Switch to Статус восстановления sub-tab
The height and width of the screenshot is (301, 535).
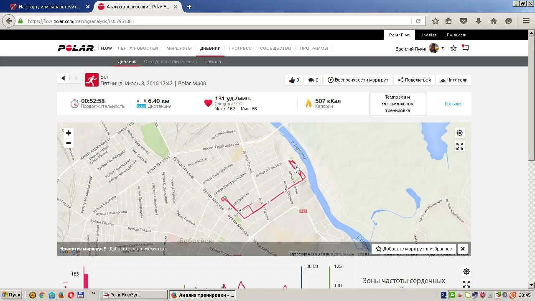170,61
